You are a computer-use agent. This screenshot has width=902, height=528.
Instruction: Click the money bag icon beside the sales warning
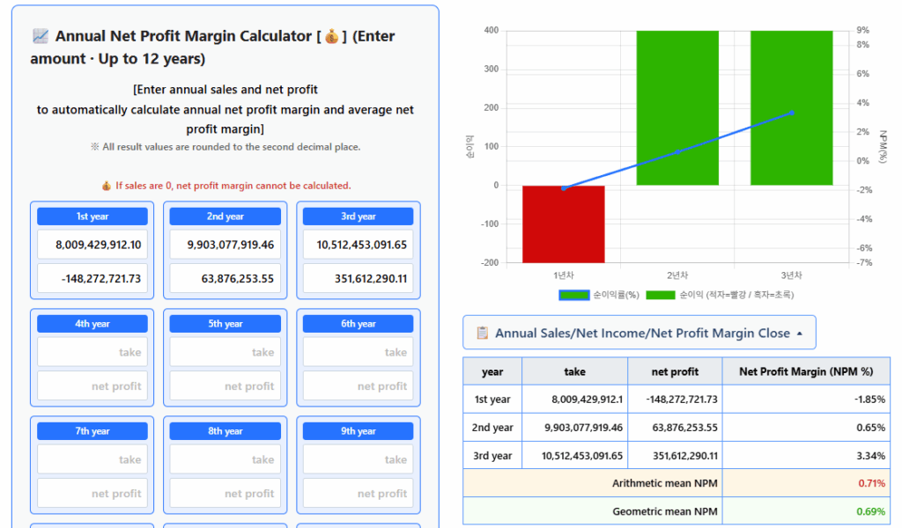[x=106, y=186]
